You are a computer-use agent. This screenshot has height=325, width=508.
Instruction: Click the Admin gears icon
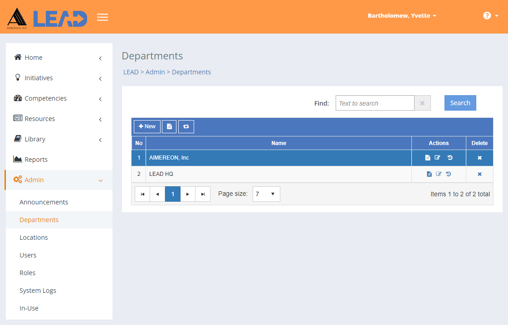click(18, 179)
